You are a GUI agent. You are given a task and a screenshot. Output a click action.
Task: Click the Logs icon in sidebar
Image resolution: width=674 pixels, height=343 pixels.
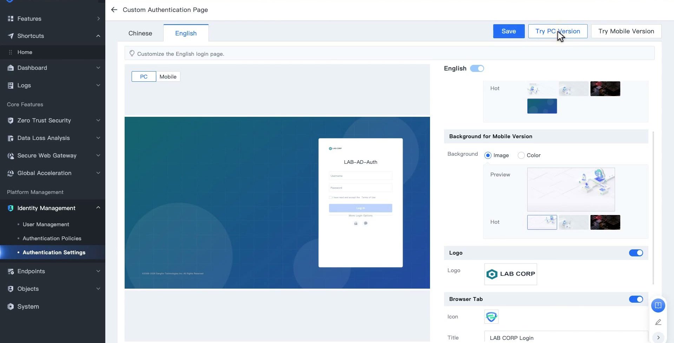(11, 85)
